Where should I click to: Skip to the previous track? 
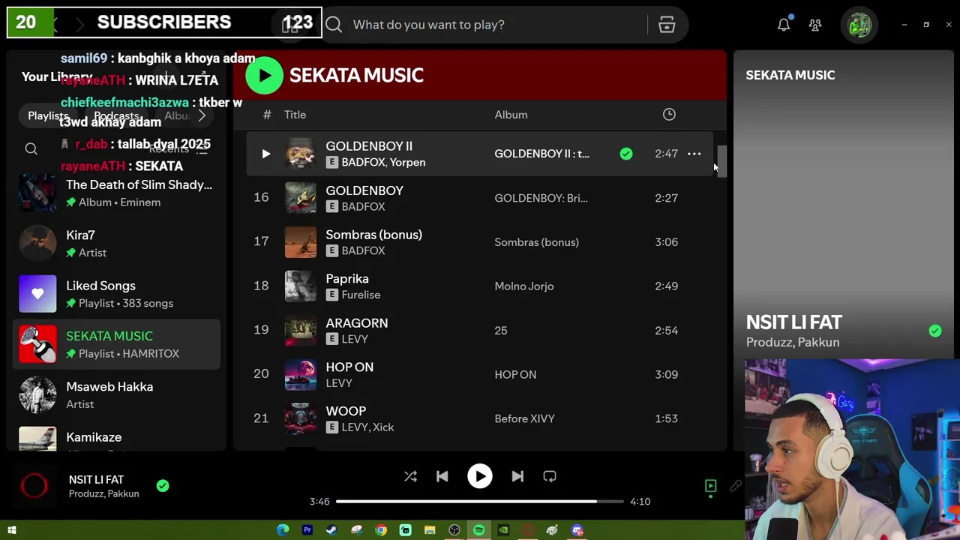click(442, 476)
